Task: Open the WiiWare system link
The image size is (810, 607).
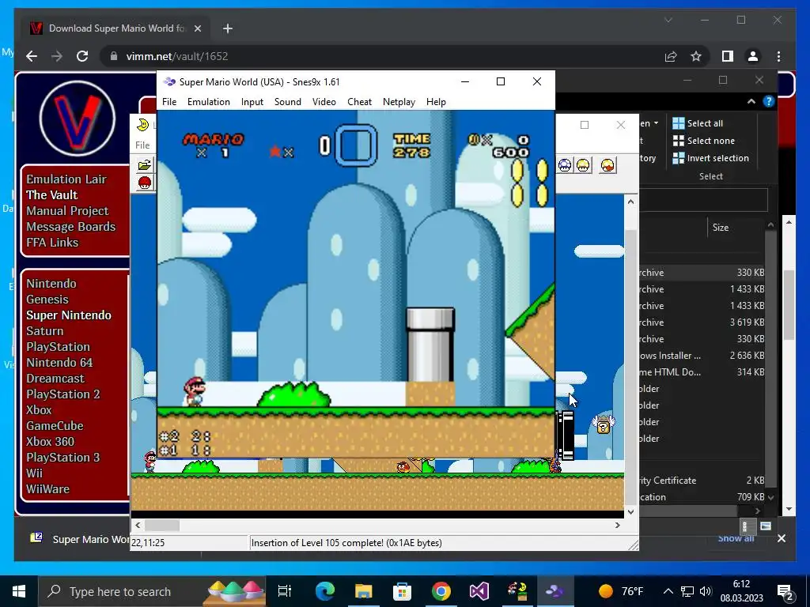Action: pos(47,488)
